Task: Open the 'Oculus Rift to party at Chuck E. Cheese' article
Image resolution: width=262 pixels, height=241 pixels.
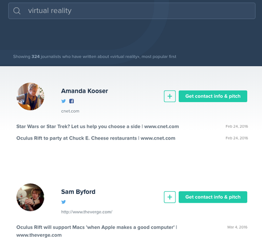Action: (96, 138)
